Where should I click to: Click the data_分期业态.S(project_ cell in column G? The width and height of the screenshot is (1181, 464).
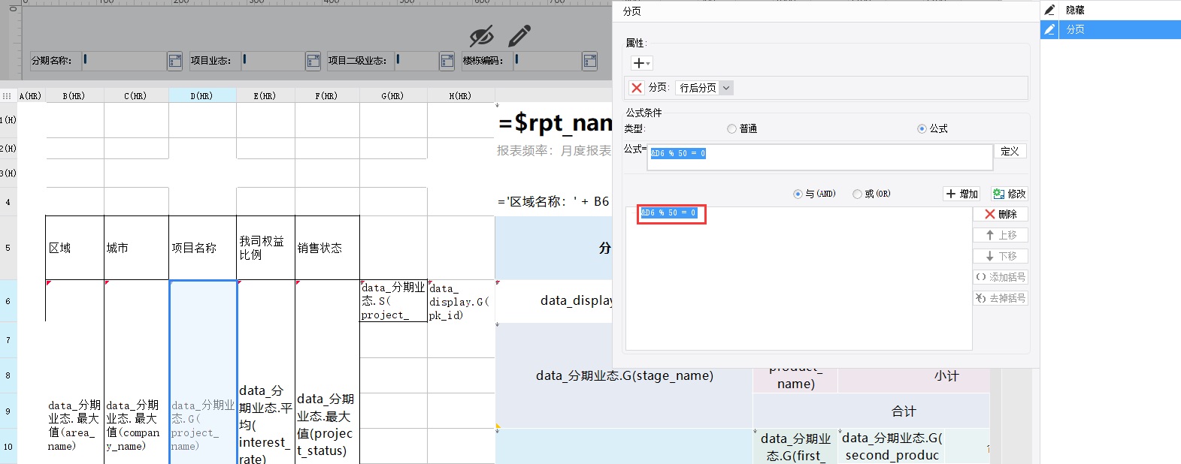click(x=393, y=301)
